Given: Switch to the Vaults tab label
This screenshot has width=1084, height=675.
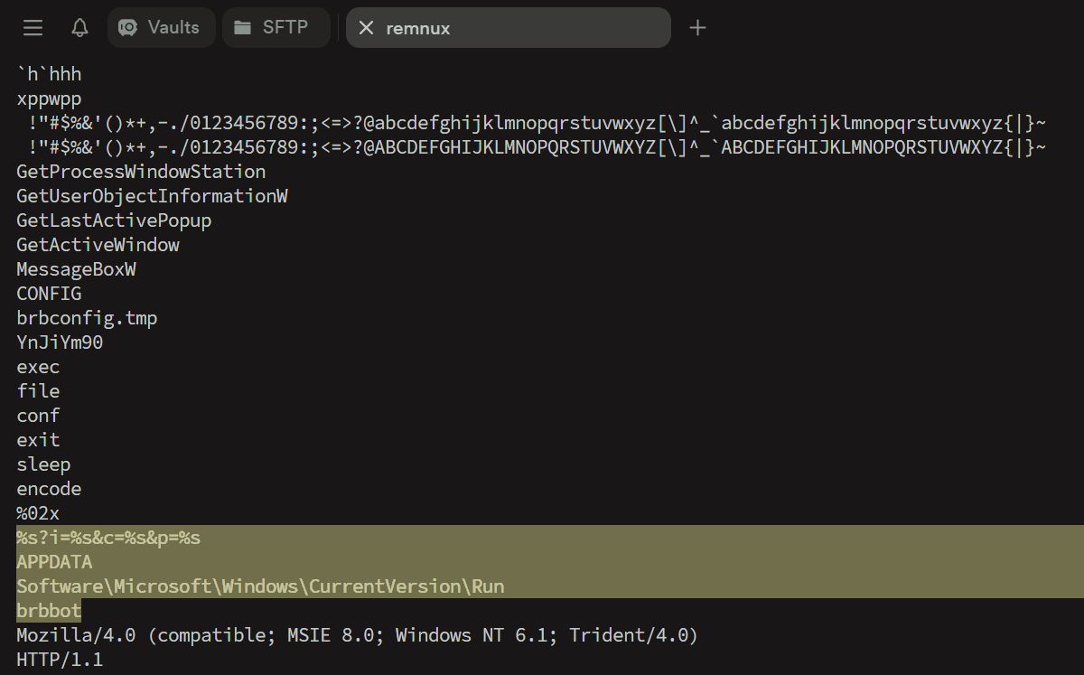Looking at the screenshot, I should 173,28.
